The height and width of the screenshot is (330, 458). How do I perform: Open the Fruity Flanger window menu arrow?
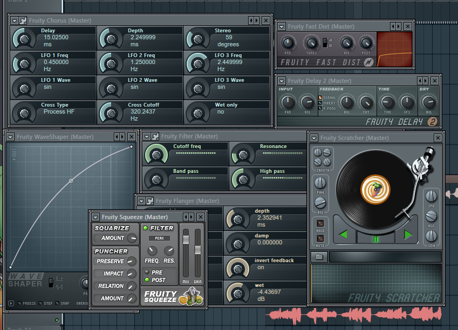(x=141, y=201)
